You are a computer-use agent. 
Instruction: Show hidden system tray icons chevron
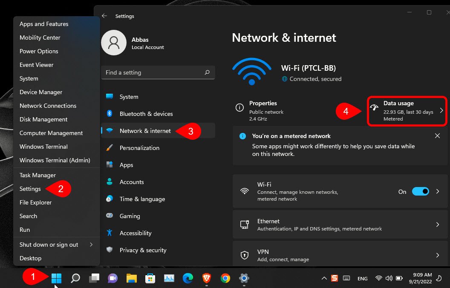[324, 278]
